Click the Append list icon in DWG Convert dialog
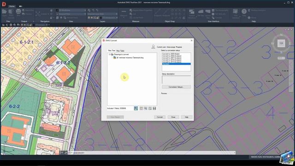Image resolution: width=295 pixels, height=166 pixels. click(x=150, y=108)
